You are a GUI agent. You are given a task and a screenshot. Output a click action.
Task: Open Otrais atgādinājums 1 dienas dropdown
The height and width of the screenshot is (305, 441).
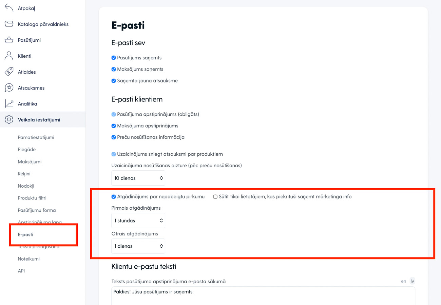(x=138, y=246)
